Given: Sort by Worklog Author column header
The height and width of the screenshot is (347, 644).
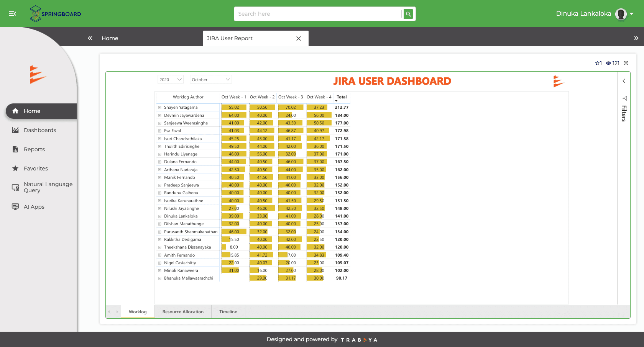Looking at the screenshot, I should [x=188, y=97].
